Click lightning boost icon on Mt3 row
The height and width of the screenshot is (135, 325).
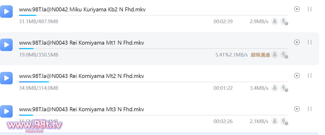tap(284, 121)
